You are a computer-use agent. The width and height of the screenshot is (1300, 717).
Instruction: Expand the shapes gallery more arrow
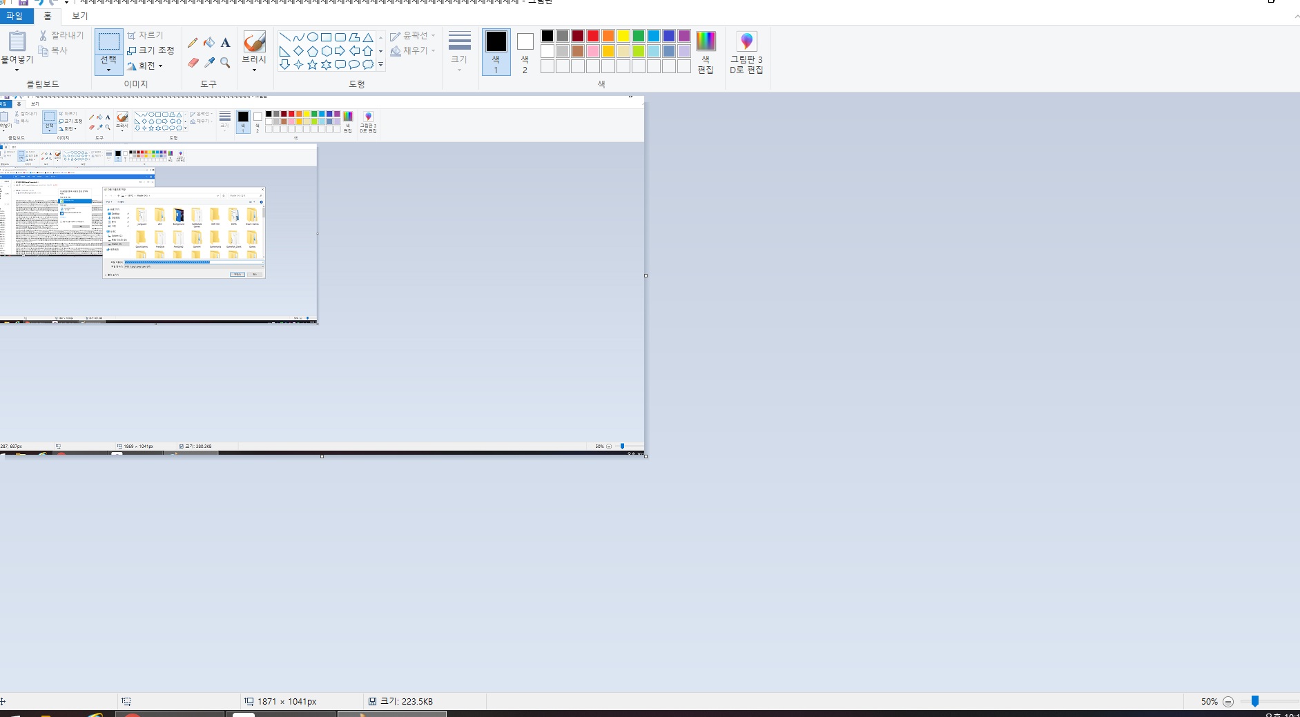(380, 65)
